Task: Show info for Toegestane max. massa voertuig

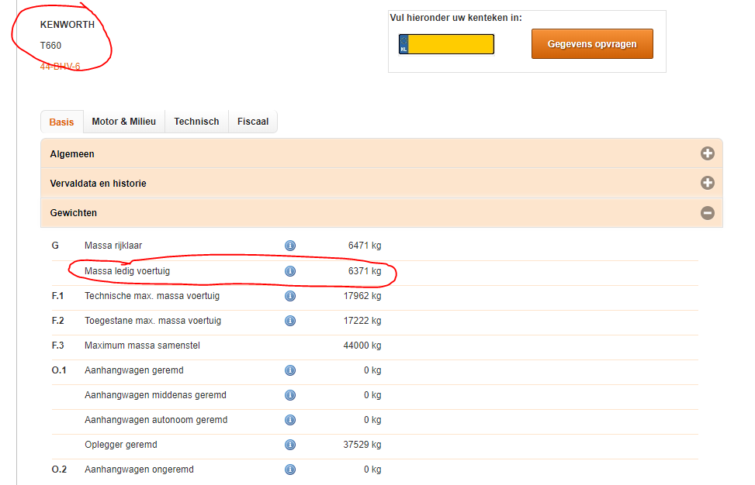Action: (x=290, y=321)
